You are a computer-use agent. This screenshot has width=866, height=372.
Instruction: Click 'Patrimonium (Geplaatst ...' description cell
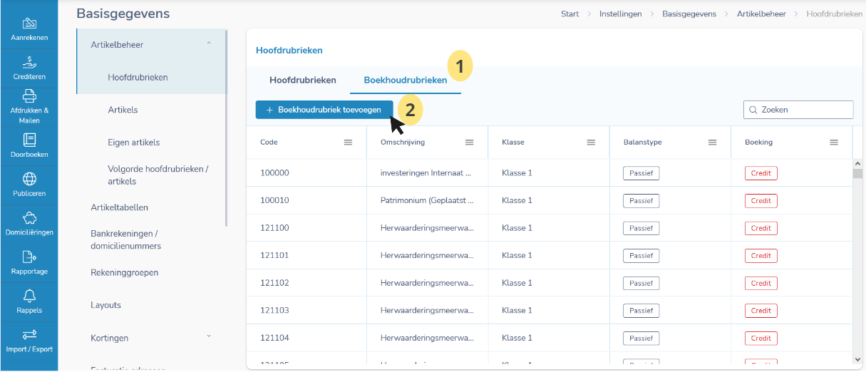pyautogui.click(x=426, y=201)
